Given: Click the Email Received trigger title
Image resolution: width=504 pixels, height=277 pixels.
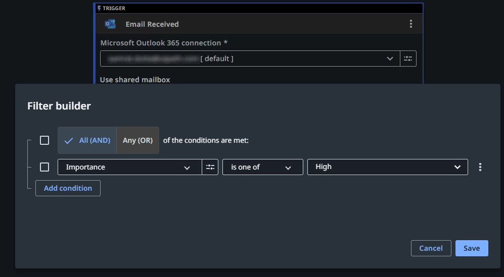Looking at the screenshot, I should tap(152, 24).
